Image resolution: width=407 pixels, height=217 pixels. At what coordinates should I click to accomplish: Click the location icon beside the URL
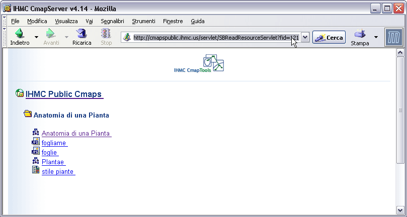pyautogui.click(x=127, y=38)
